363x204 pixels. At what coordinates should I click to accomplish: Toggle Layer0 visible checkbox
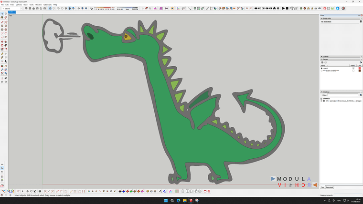click(353, 68)
